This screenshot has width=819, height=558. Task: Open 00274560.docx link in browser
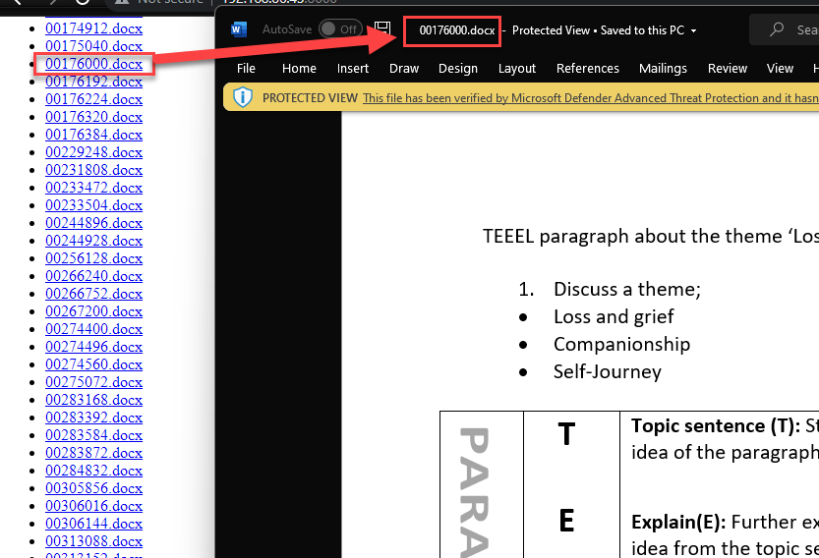94,364
